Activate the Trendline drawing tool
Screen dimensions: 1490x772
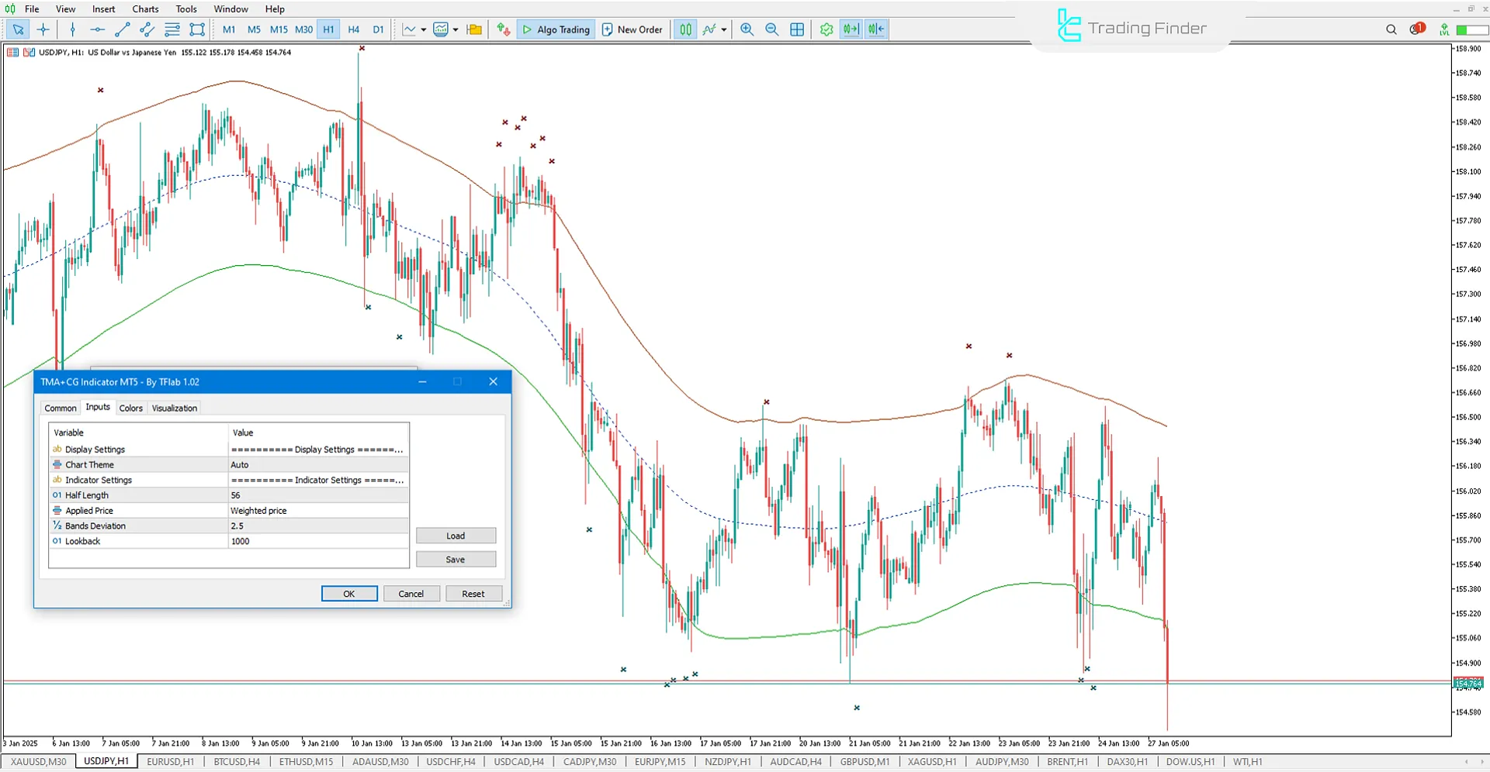point(121,29)
